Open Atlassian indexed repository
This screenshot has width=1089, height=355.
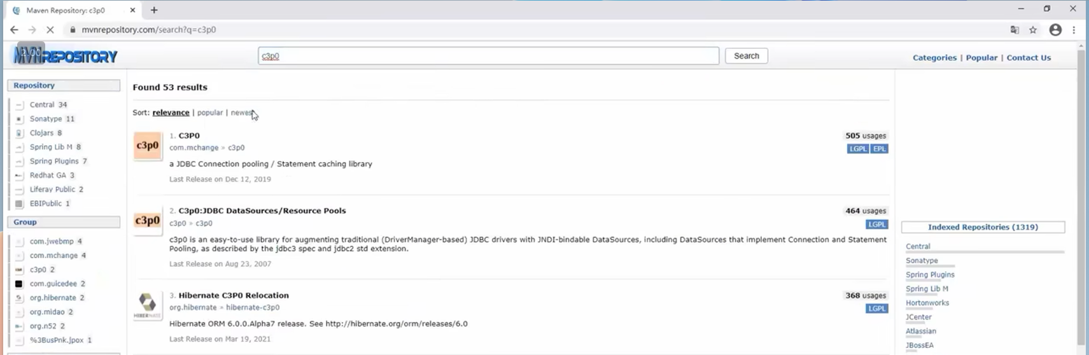(921, 331)
